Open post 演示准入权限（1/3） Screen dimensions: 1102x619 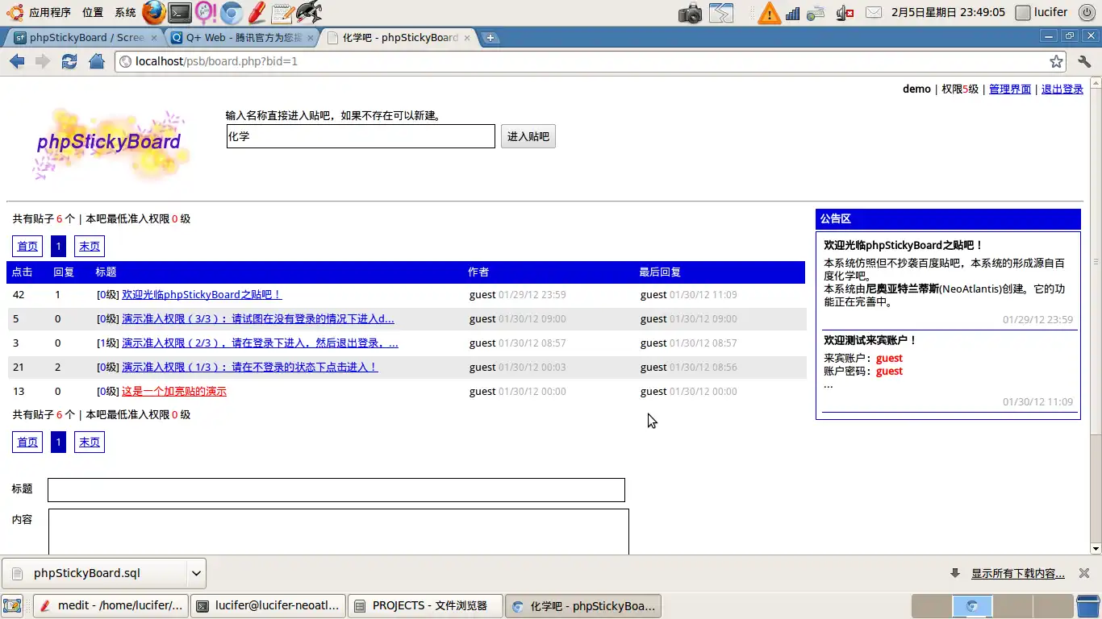tap(250, 368)
